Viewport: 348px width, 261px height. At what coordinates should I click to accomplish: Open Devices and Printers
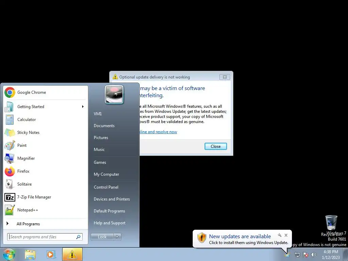(111, 199)
